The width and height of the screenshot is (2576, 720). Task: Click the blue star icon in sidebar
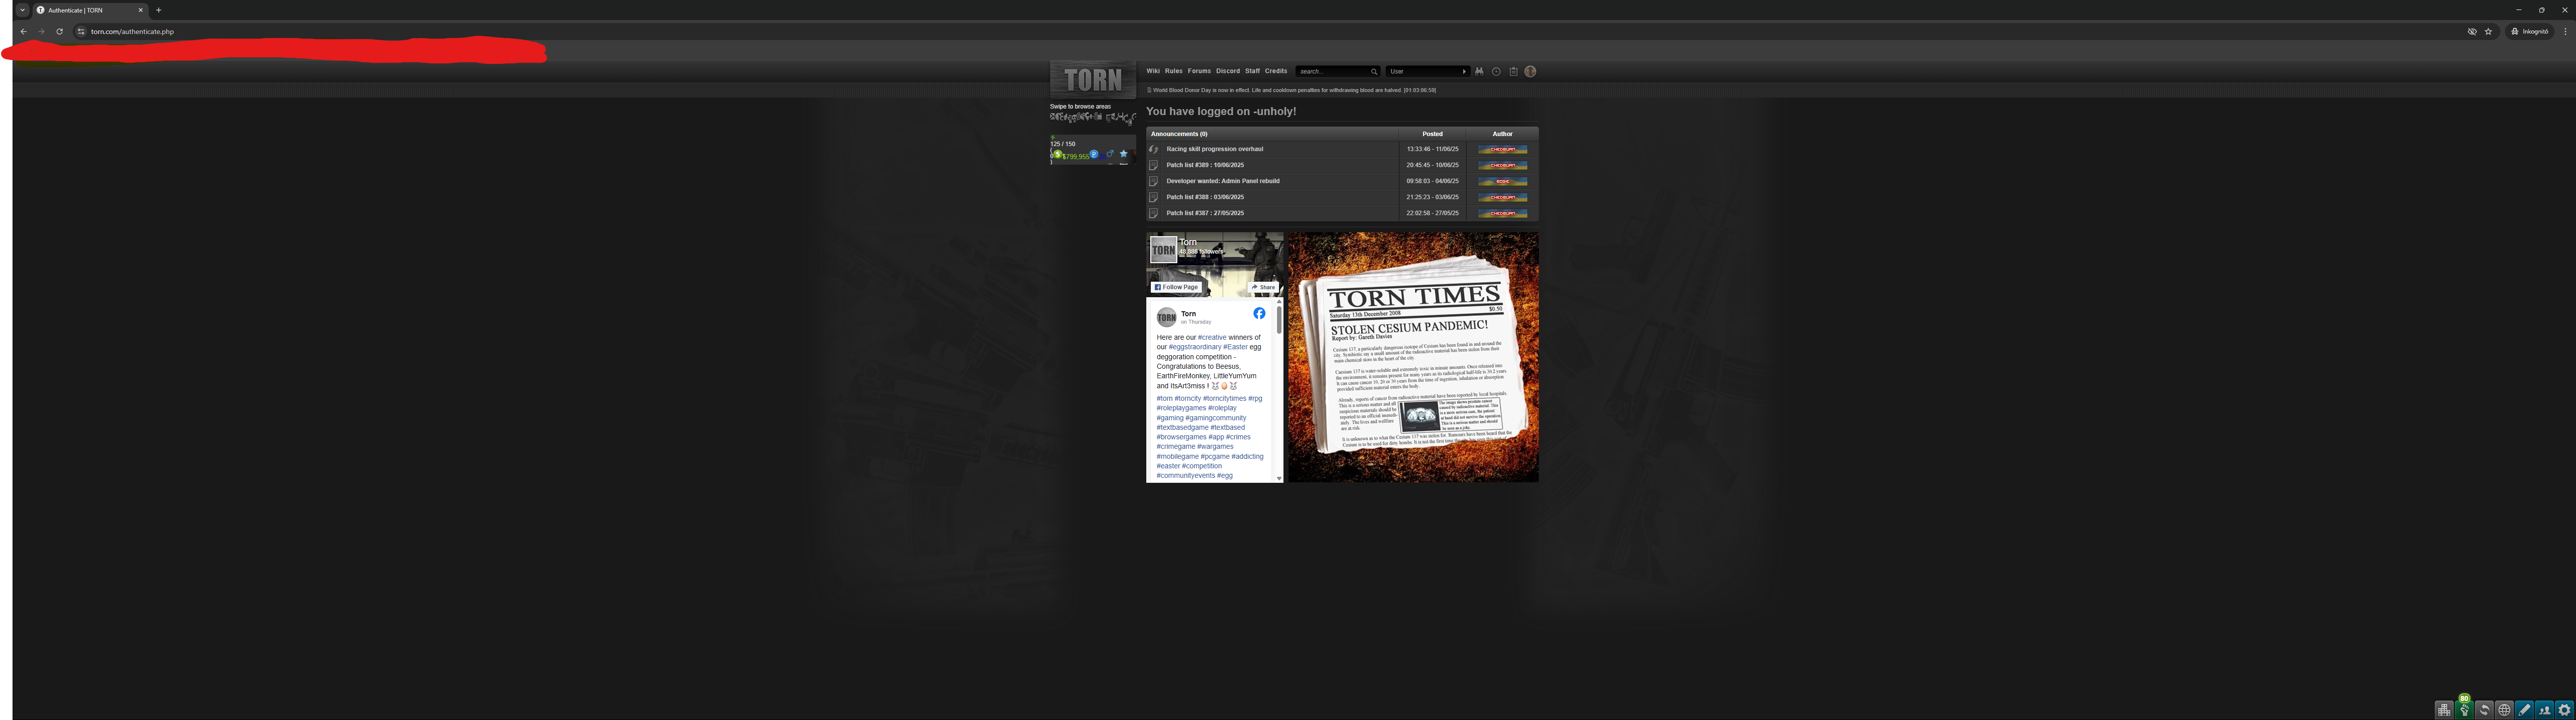[x=1124, y=154]
